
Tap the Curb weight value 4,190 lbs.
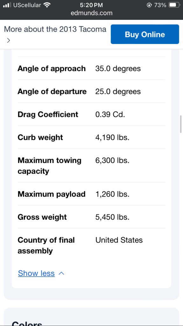[x=112, y=137]
